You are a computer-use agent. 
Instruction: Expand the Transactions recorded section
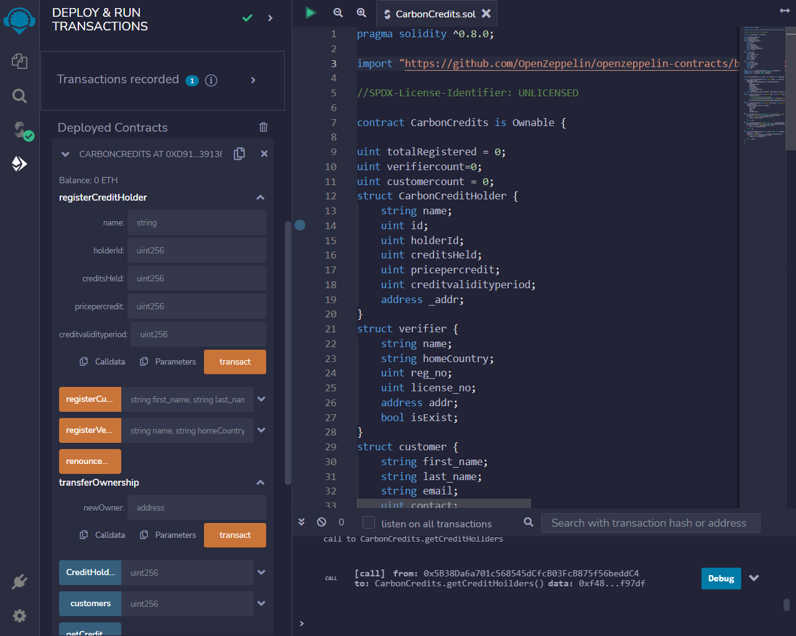[x=253, y=80]
